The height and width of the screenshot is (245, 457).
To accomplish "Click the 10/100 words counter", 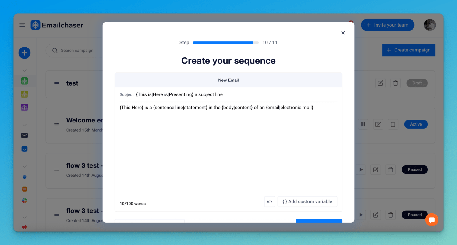I will (133, 204).
